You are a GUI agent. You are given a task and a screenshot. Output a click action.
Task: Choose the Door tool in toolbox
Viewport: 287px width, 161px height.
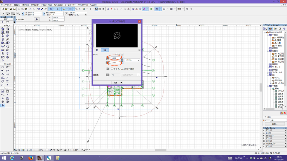[3, 32]
